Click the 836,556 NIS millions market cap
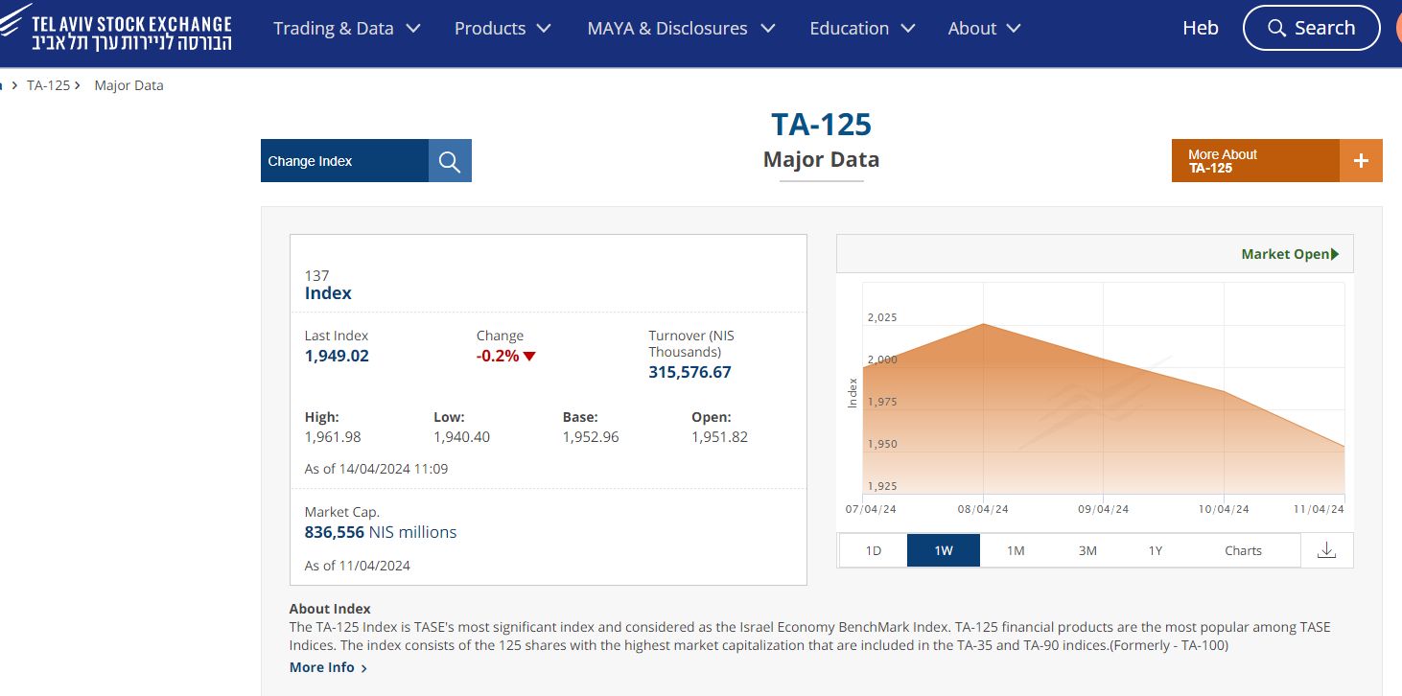The image size is (1402, 696). point(381,532)
